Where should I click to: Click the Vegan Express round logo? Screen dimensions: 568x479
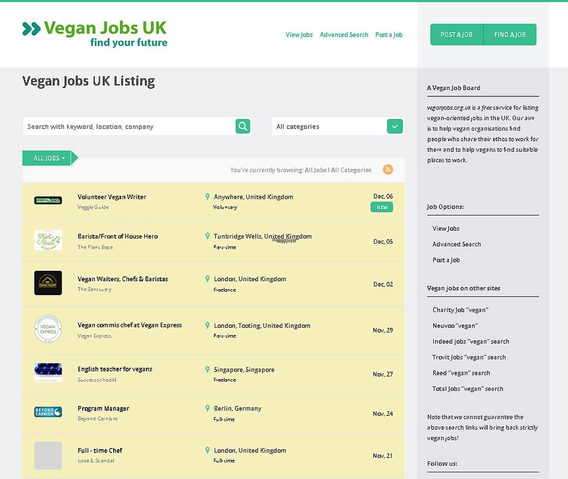click(x=48, y=329)
